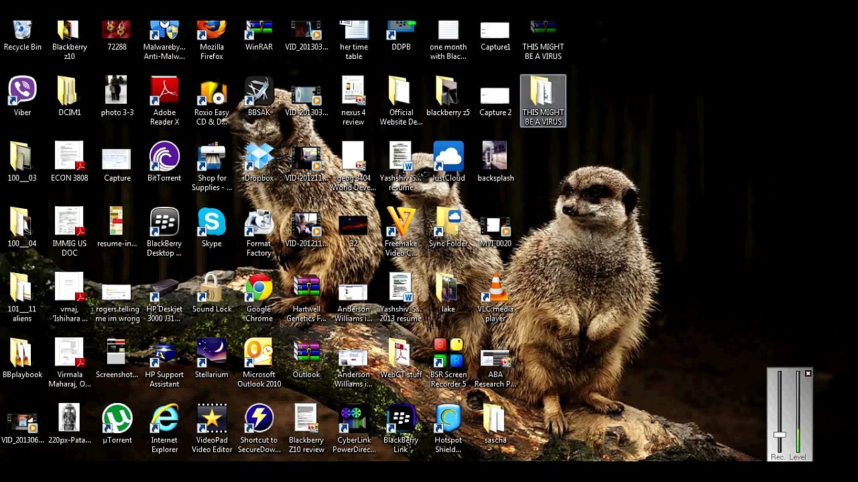
Task: Launch the Skype shortcut
Action: [212, 228]
